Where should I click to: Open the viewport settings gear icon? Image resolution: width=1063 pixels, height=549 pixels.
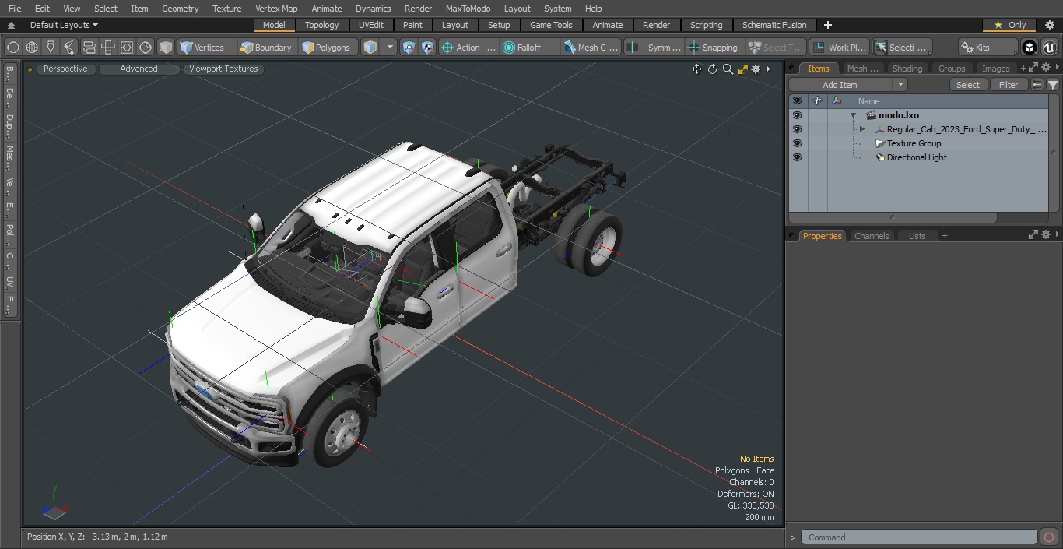tap(756, 69)
